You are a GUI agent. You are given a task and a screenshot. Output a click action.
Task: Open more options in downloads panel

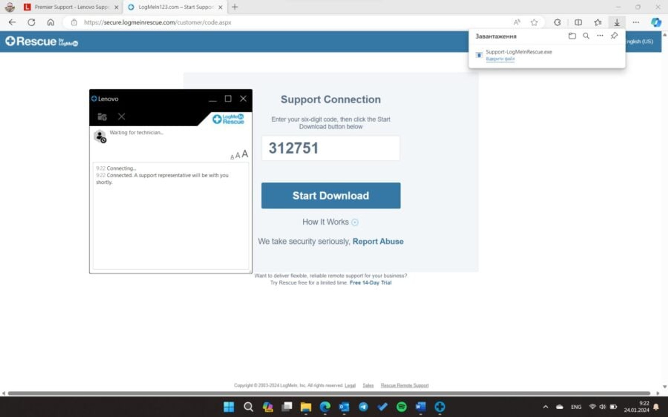click(600, 36)
